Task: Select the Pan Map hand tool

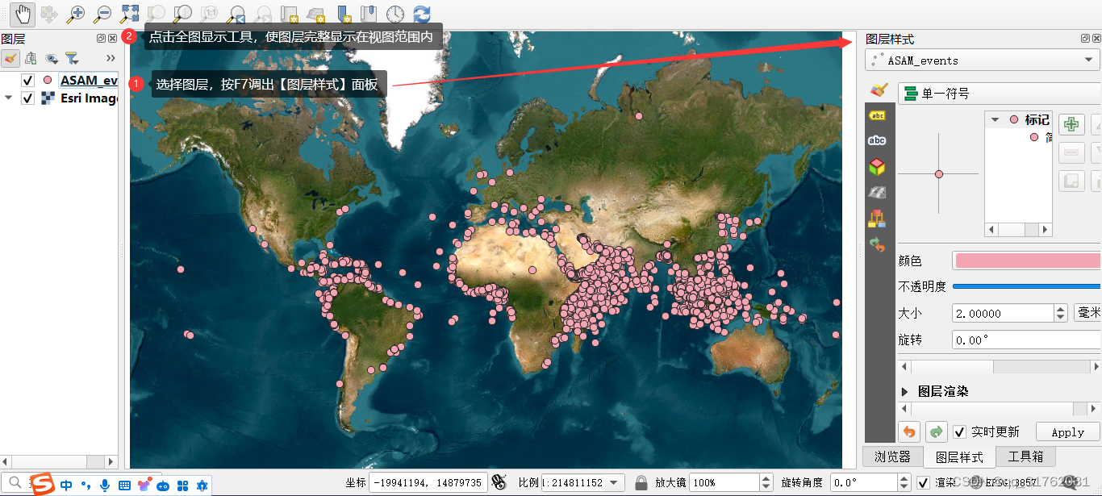Action: coord(23,14)
